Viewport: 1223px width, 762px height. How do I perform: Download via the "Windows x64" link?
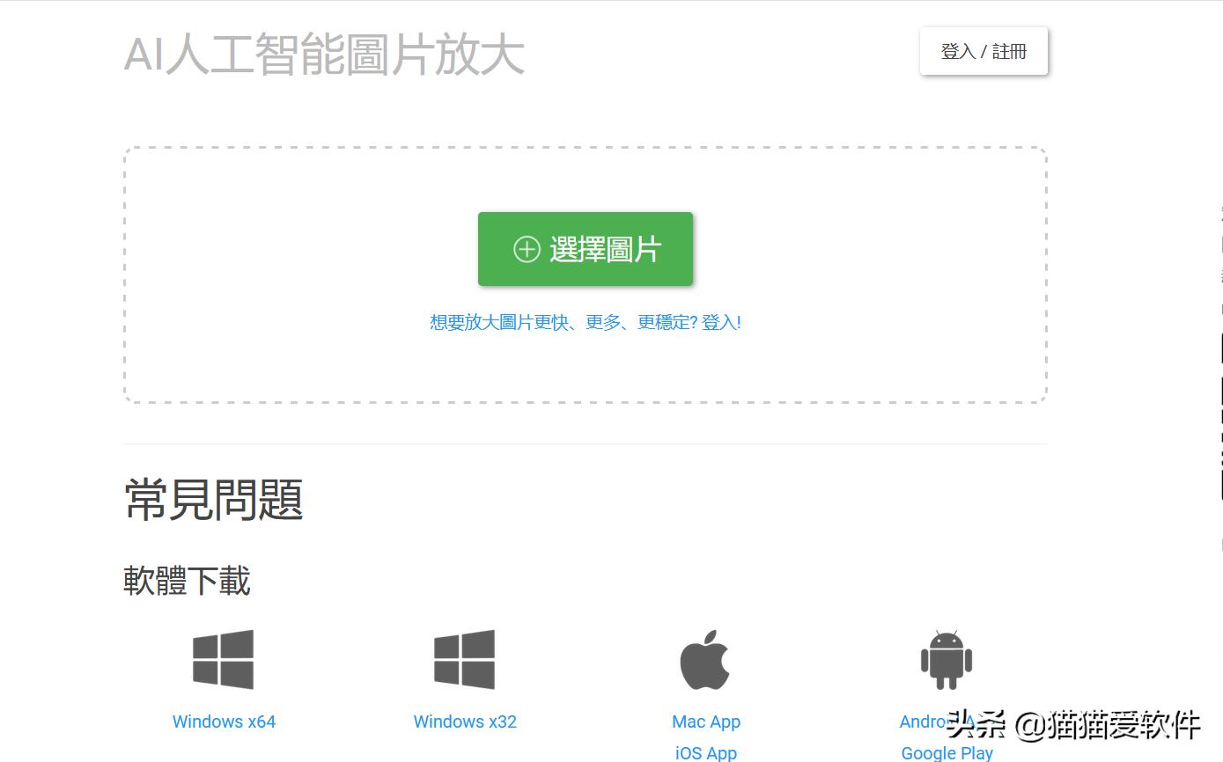(x=223, y=721)
